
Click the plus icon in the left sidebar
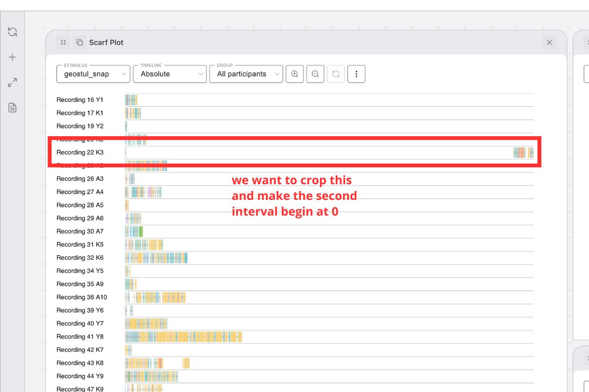pyautogui.click(x=12, y=56)
